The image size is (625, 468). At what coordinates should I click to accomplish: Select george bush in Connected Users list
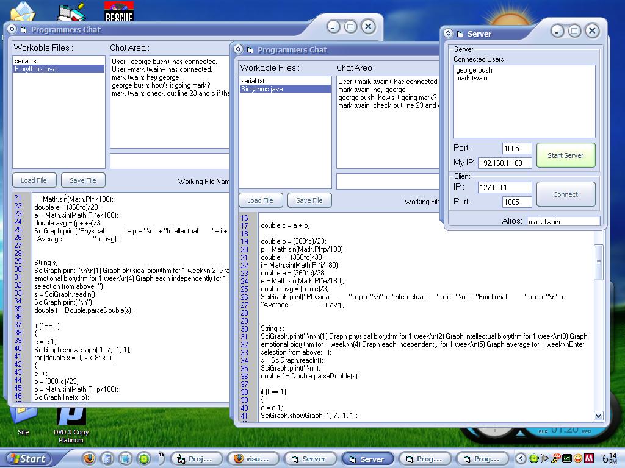pos(474,70)
